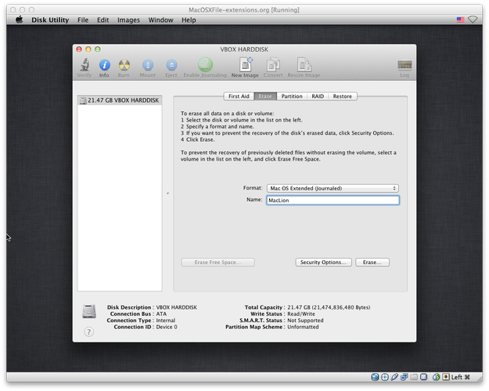The image size is (489, 391).
Task: Click the 'Read/Write' write status text
Action: 301,314
